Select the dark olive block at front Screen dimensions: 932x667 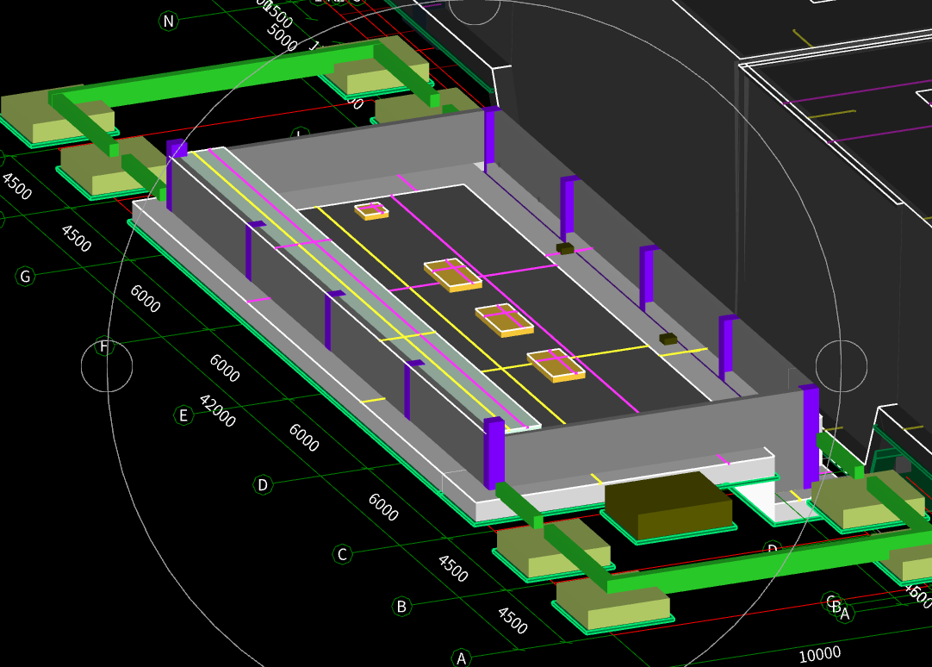668,506
